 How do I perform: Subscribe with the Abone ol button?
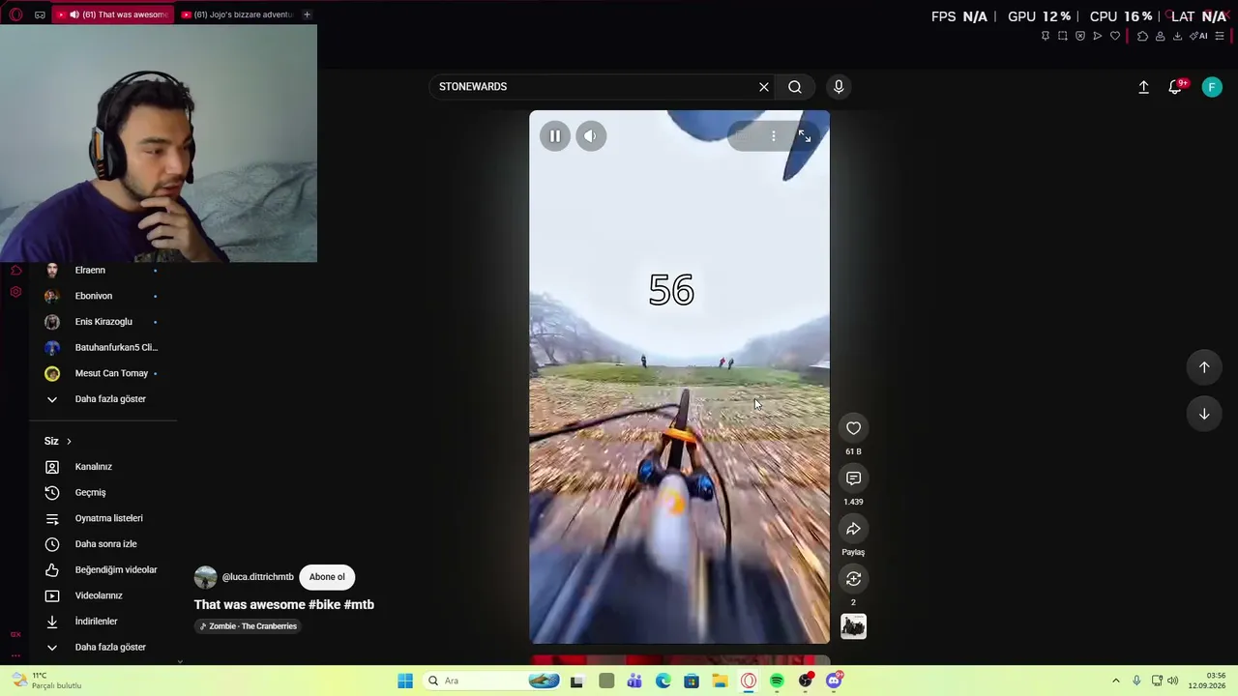pos(327,577)
